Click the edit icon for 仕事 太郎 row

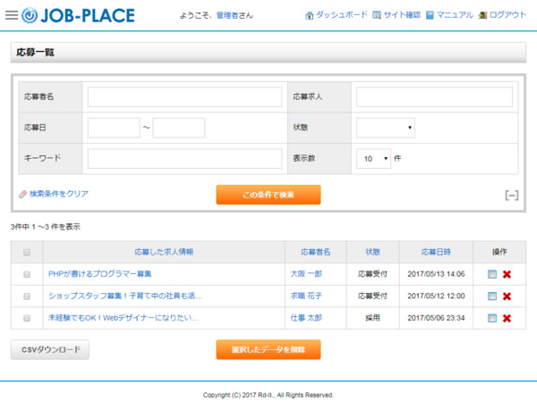coord(492,318)
